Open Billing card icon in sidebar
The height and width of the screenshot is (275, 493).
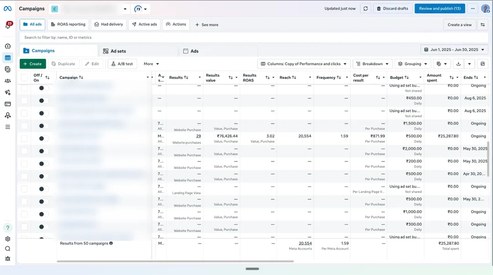pos(8,104)
